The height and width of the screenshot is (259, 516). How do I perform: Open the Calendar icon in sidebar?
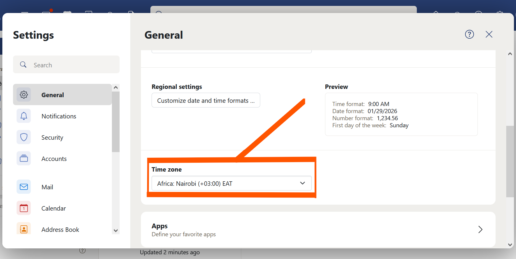pyautogui.click(x=24, y=208)
